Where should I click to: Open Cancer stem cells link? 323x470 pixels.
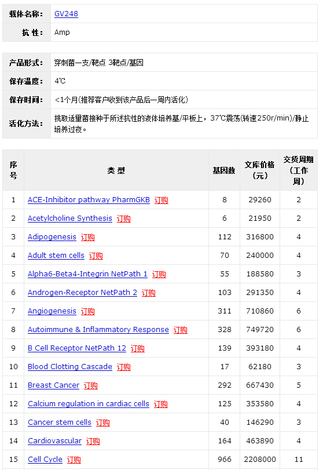coord(59,423)
